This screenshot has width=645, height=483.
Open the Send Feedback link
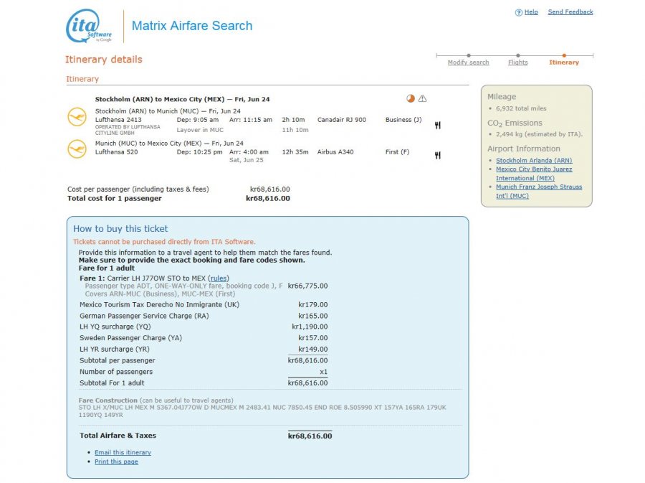pos(570,12)
